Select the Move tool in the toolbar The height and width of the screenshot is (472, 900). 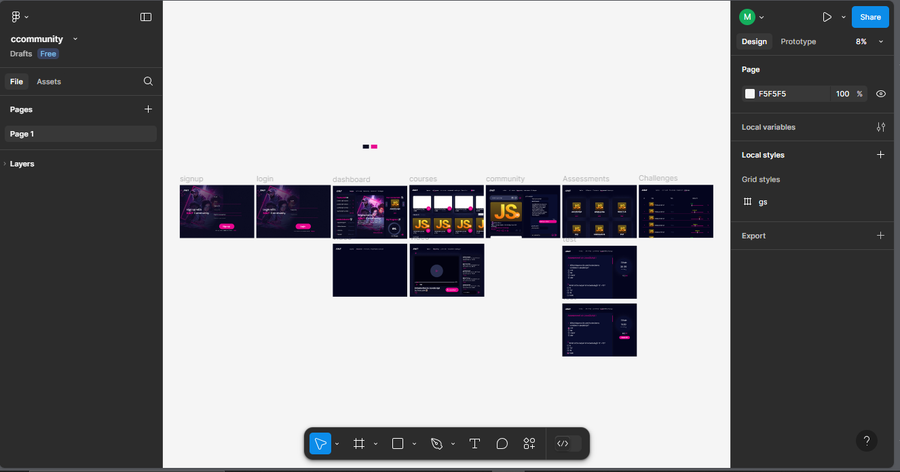pos(320,443)
